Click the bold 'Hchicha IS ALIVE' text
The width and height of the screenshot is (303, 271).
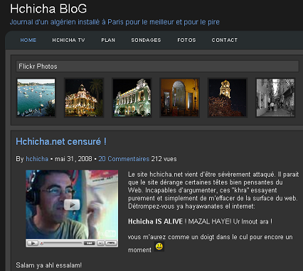[155, 221]
